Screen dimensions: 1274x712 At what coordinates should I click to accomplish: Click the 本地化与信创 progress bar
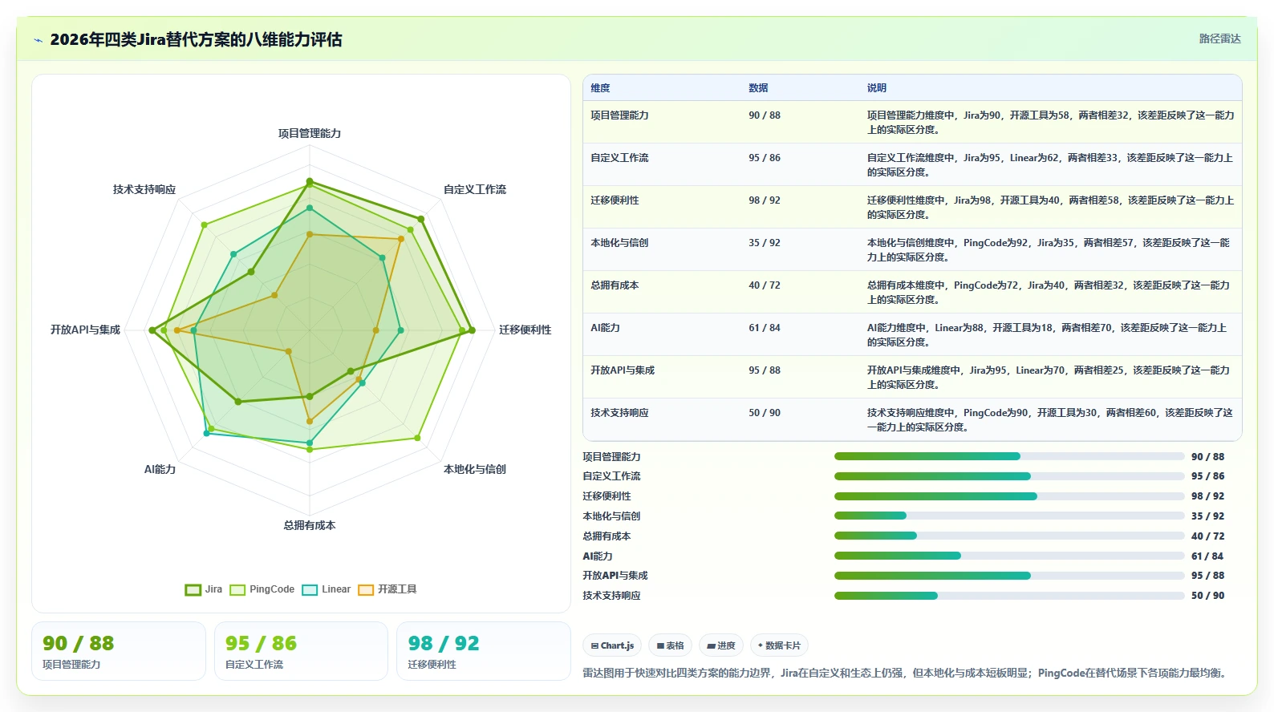1009,516
